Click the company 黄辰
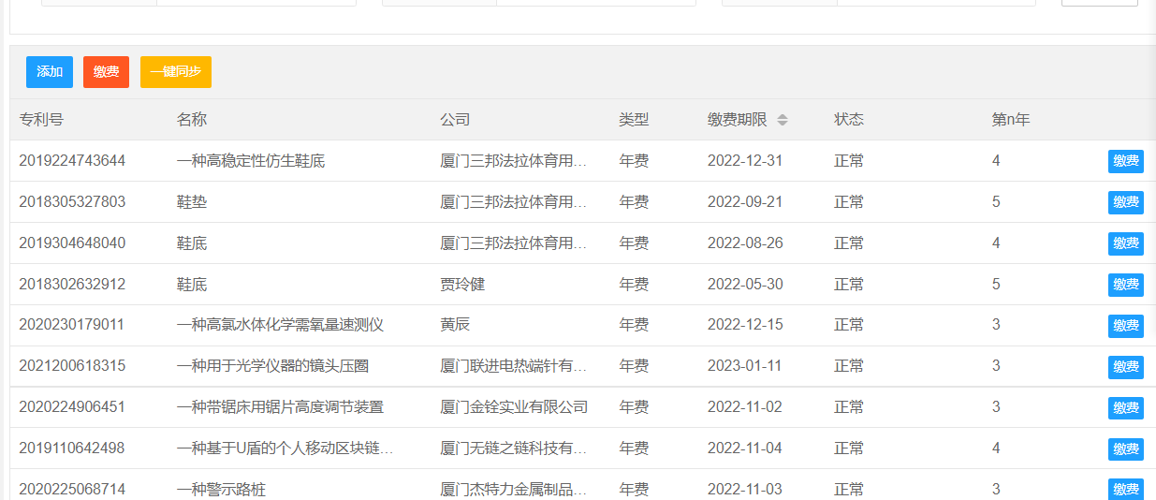 click(x=455, y=325)
